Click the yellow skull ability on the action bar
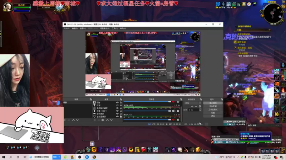This screenshot has height=160, width=286. [x=94, y=149]
